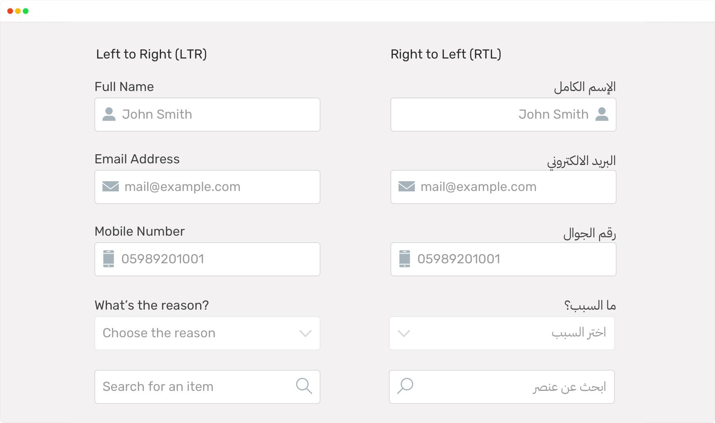This screenshot has height=423, width=715.
Task: Focus the LTR 'John Smith' name input
Action: coord(207,115)
